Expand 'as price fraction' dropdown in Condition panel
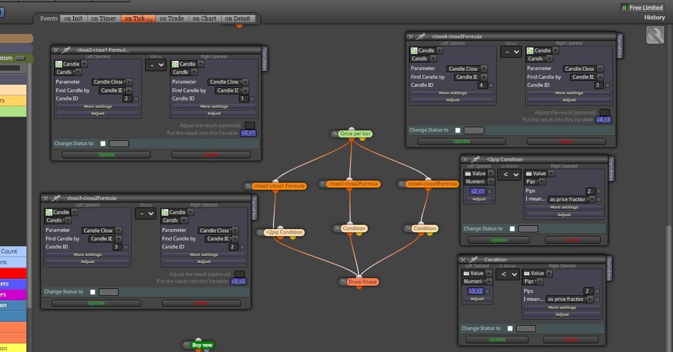The height and width of the screenshot is (352, 673). coord(570,299)
